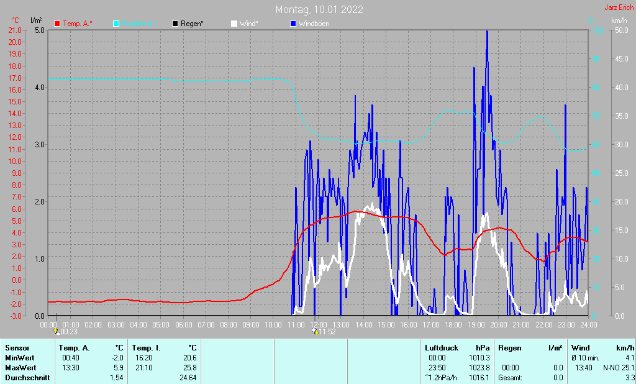Screen dimensions: 636x384
Task: Select the 'Regen*' legend label
Action: (x=192, y=24)
